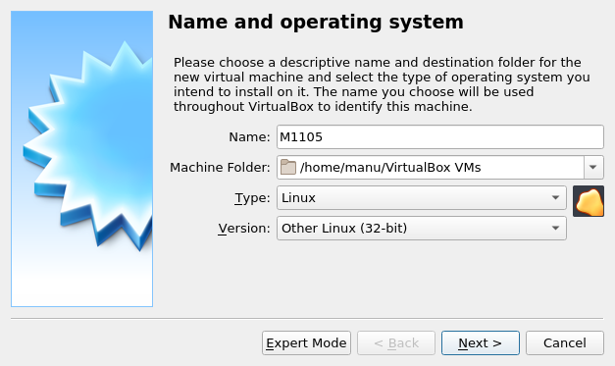
Task: Click the Name field containing M1105
Action: [x=440, y=137]
